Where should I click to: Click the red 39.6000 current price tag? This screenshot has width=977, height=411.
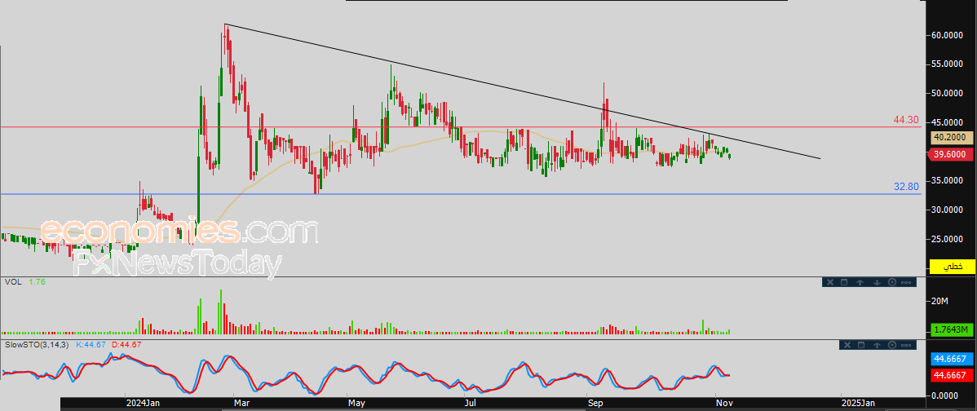[951, 154]
